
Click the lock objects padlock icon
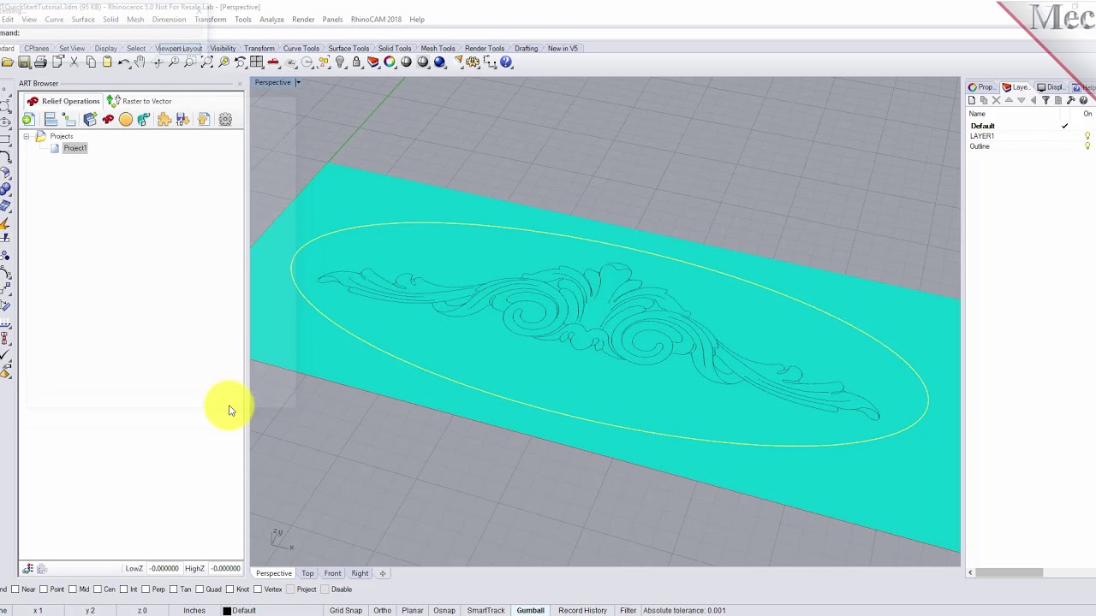tap(357, 62)
